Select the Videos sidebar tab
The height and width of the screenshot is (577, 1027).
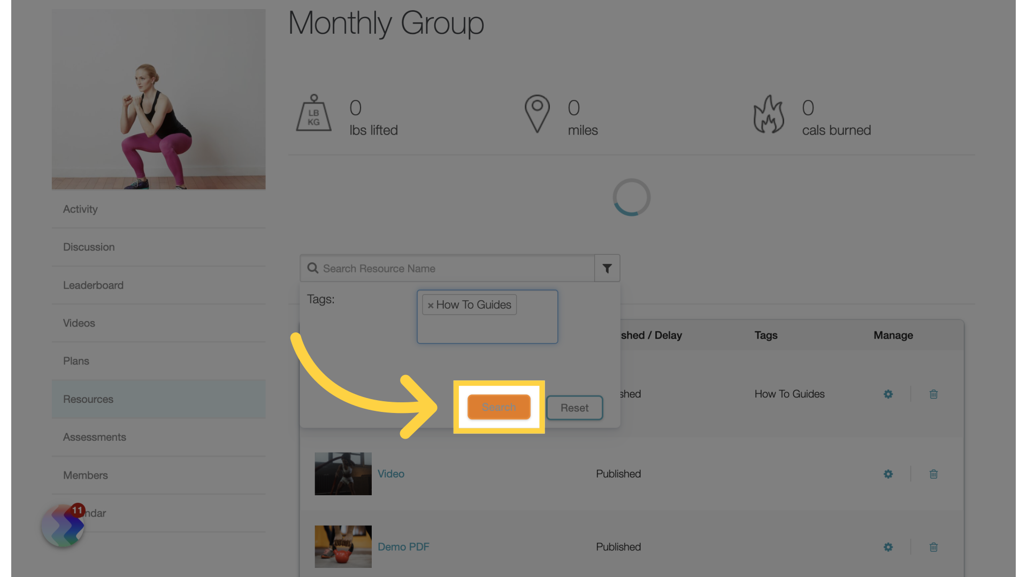point(79,323)
